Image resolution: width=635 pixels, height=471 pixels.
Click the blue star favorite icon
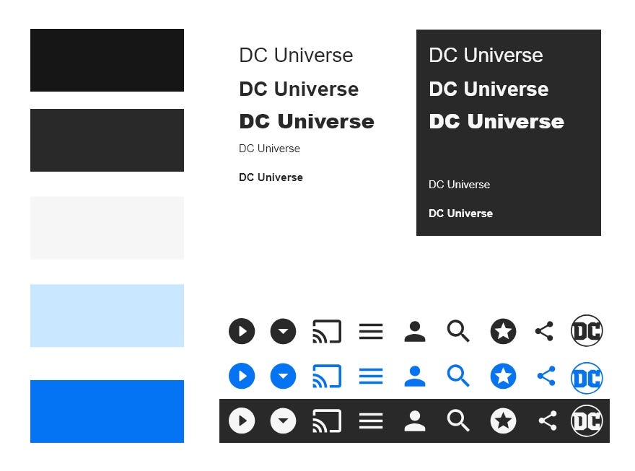pos(504,376)
